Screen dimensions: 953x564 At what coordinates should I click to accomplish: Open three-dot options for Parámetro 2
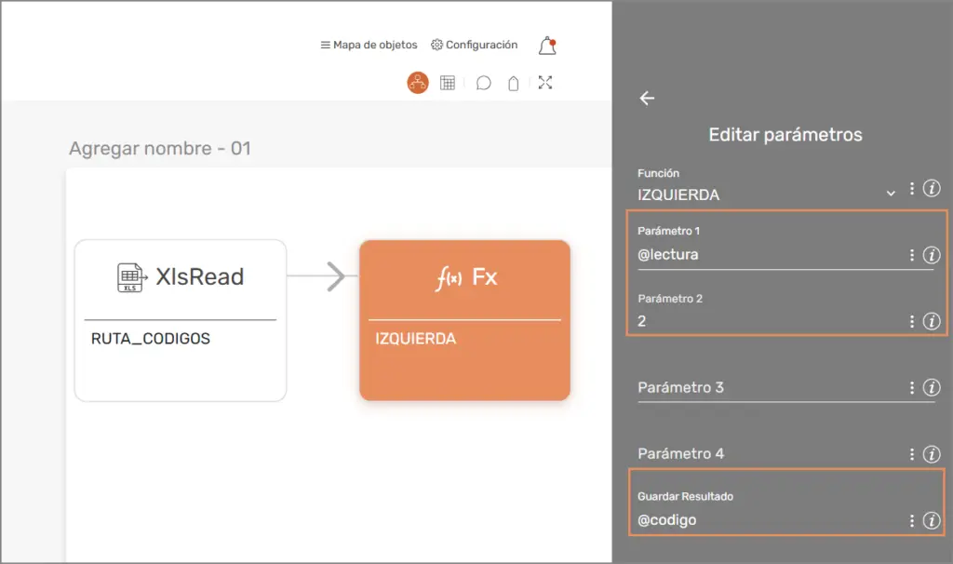click(x=912, y=322)
